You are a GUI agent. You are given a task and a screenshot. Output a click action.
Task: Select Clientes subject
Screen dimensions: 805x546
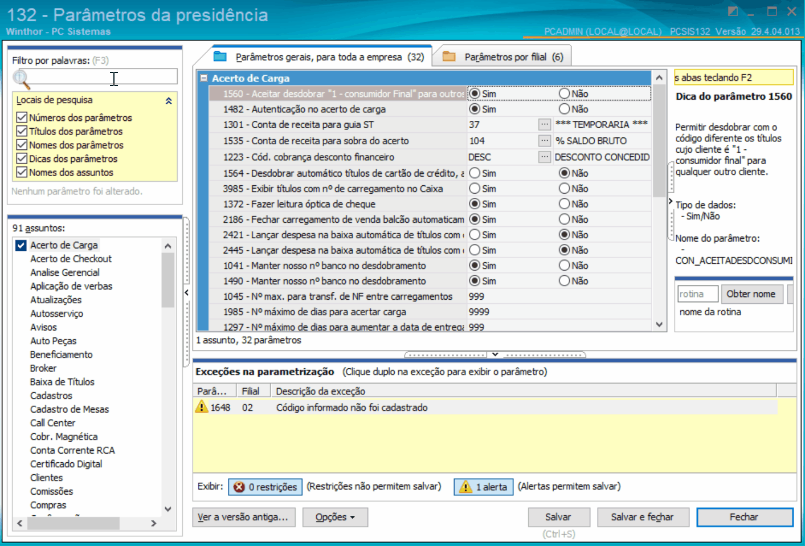pos(46,478)
